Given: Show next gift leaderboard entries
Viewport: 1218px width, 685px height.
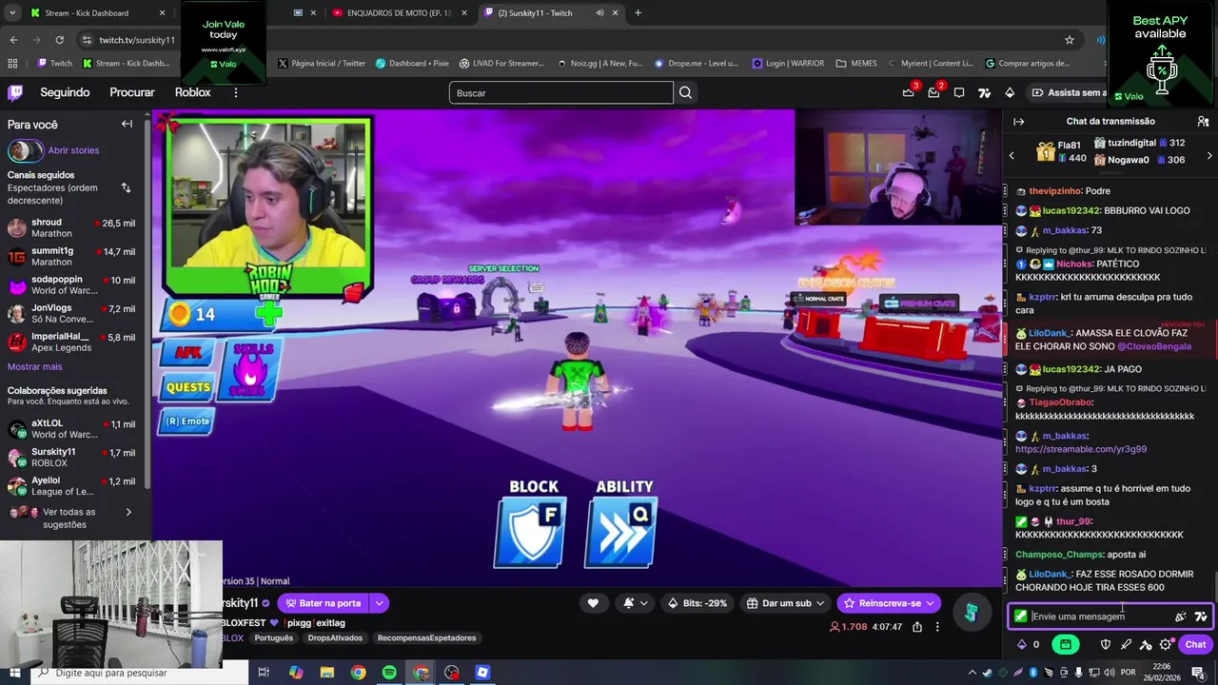Looking at the screenshot, I should click(x=1209, y=156).
